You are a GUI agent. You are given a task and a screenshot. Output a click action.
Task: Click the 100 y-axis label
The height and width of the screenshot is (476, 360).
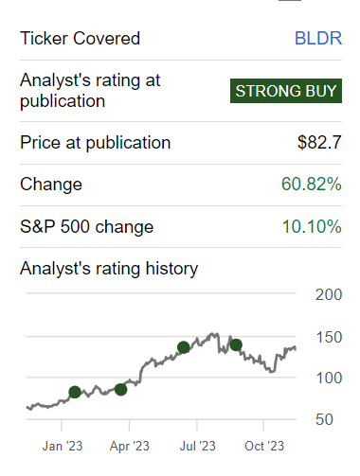click(329, 379)
